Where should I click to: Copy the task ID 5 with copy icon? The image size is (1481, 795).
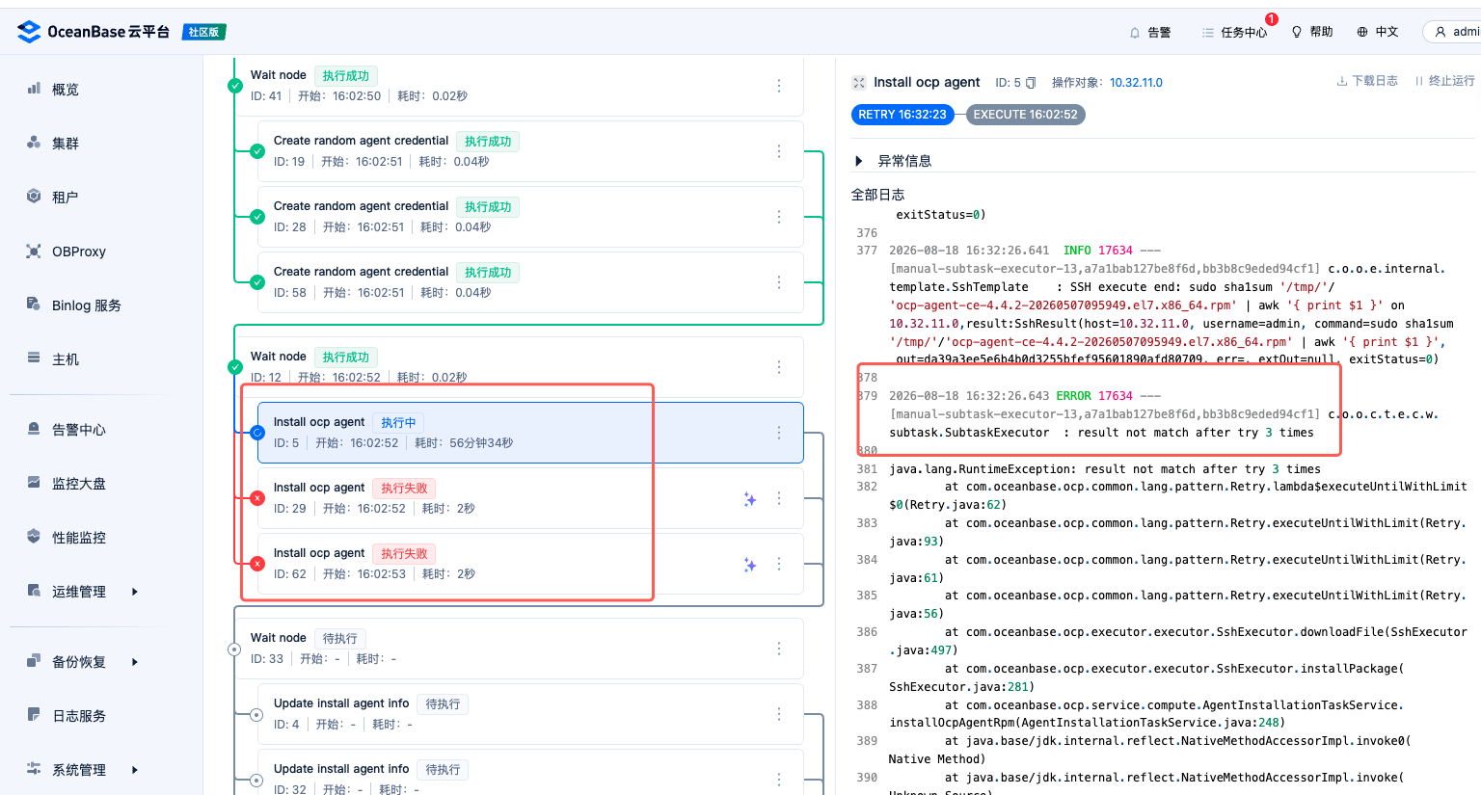1031,83
